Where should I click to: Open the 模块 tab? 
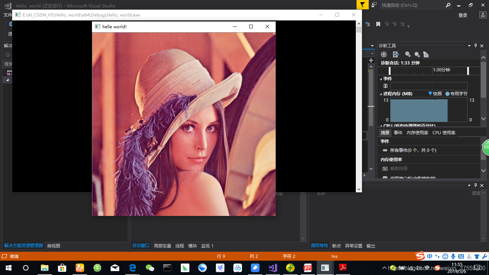point(193,246)
